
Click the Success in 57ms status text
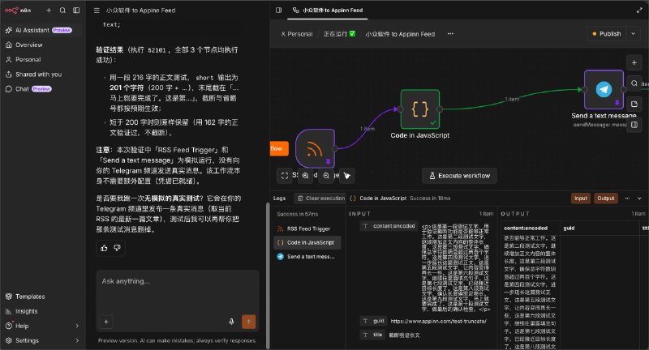(x=297, y=214)
